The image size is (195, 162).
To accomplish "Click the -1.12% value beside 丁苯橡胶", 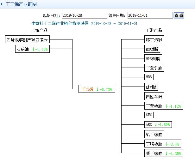I will (175, 106).
